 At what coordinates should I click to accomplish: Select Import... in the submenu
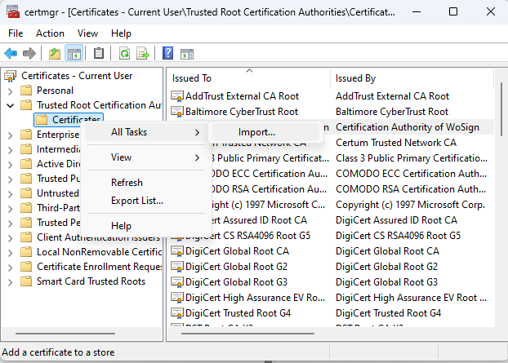[256, 131]
